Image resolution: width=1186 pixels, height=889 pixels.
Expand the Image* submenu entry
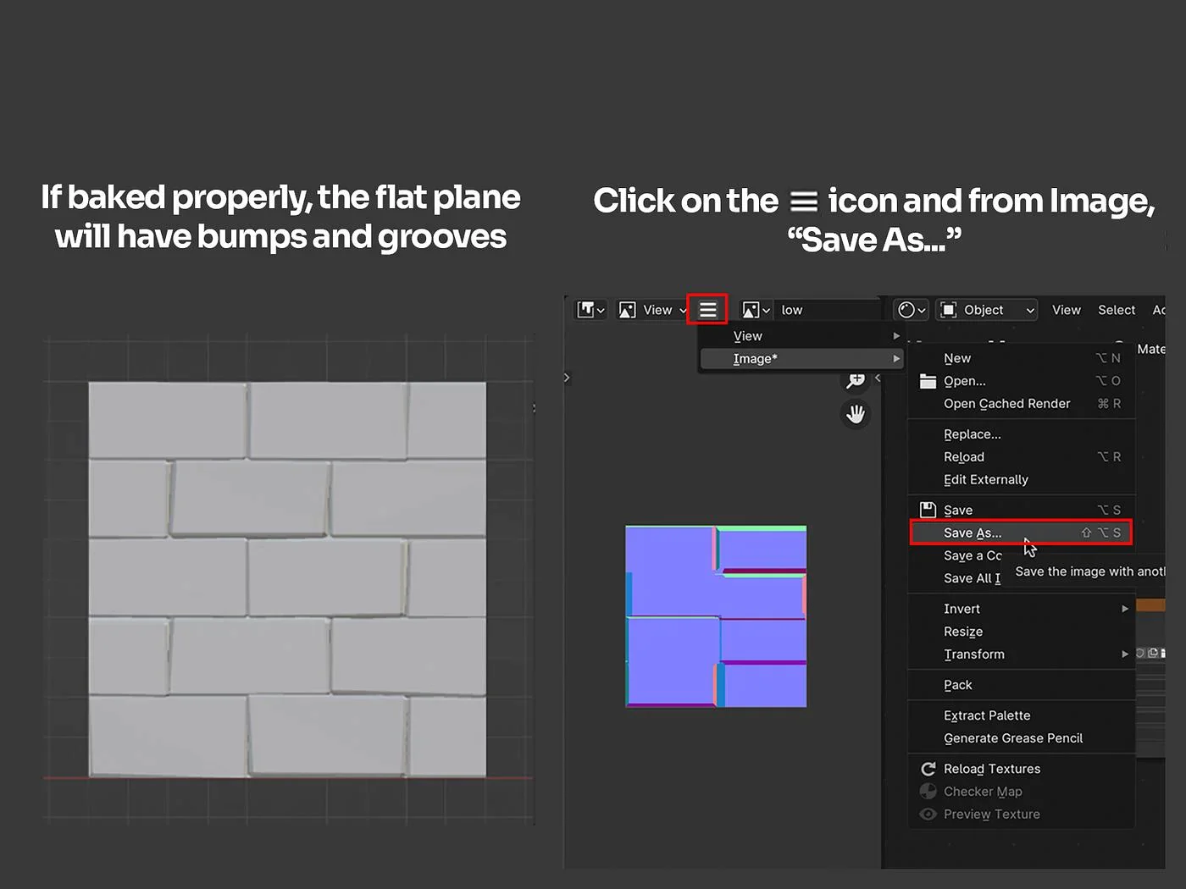(801, 359)
